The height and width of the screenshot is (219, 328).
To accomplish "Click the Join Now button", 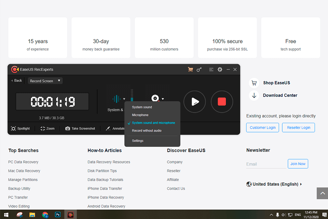I will [298, 164].
